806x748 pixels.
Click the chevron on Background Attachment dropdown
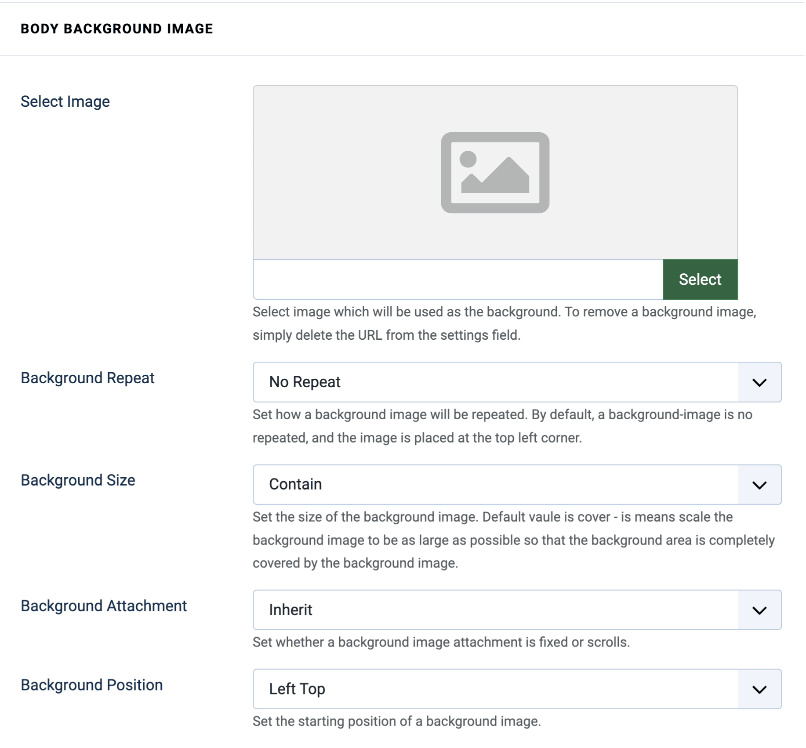tap(759, 610)
